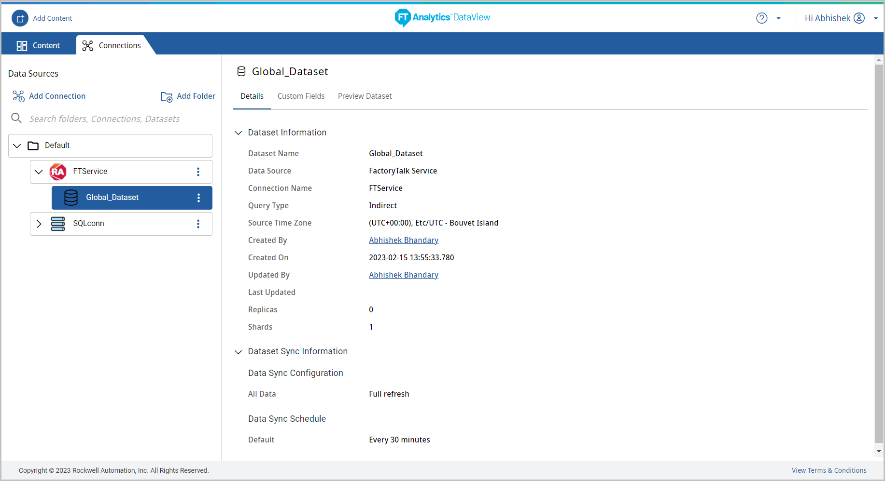Click the Add Content plus icon

[20, 18]
